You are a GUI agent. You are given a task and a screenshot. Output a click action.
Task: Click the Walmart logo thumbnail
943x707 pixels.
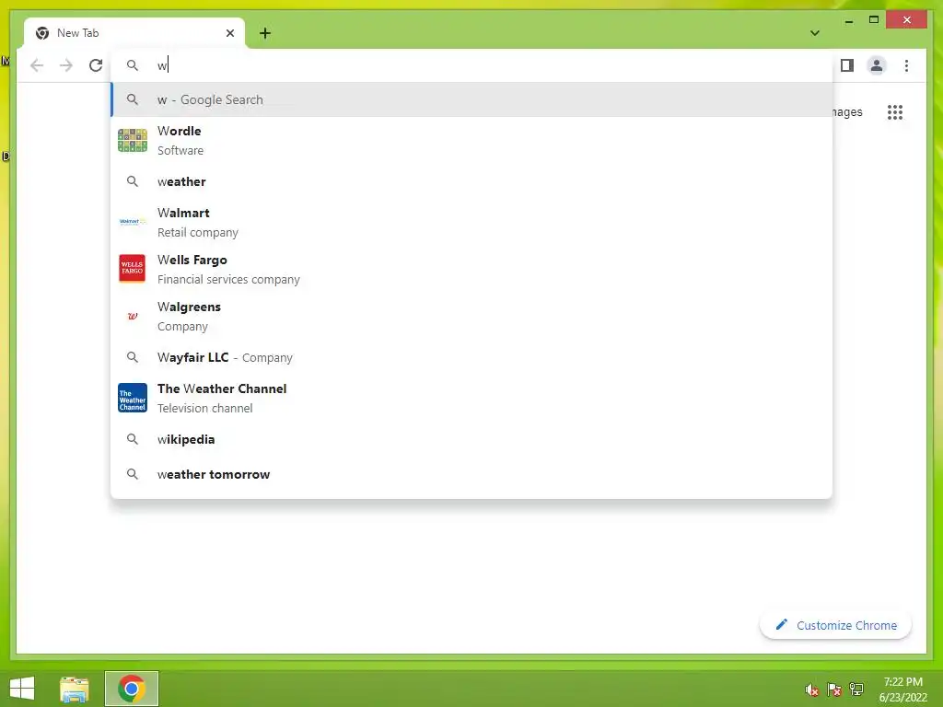click(133, 222)
